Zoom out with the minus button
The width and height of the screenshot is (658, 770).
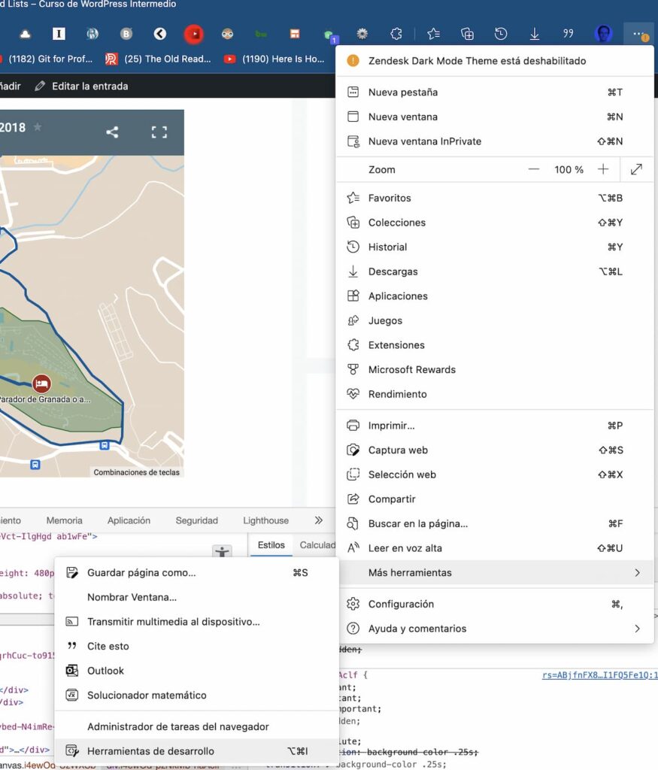coord(534,170)
